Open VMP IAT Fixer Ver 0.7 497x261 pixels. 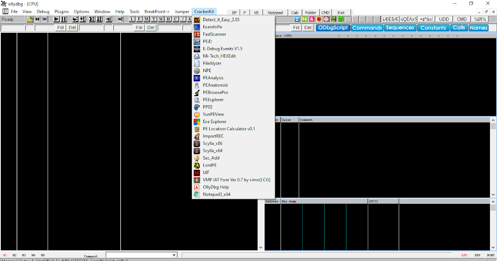pyautogui.click(x=233, y=180)
